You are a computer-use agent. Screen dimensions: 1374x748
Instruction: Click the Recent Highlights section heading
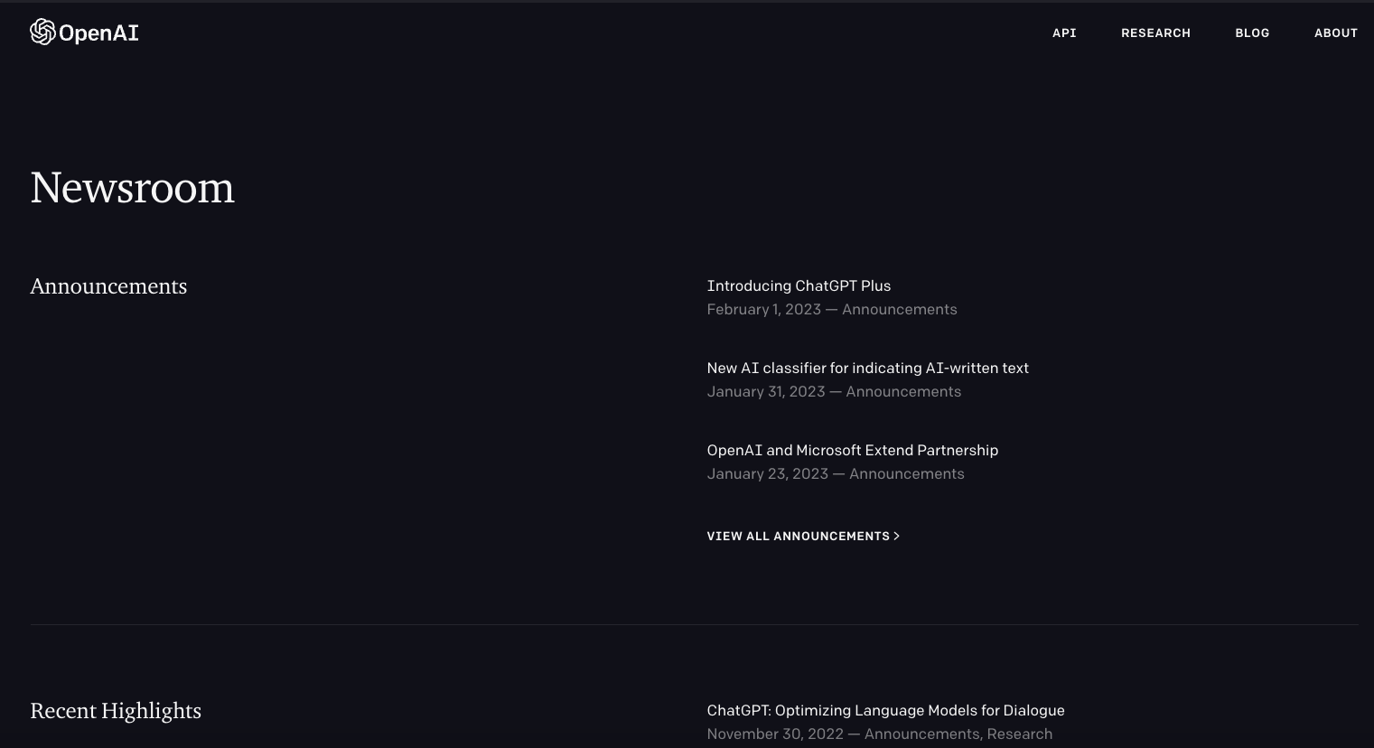[116, 711]
